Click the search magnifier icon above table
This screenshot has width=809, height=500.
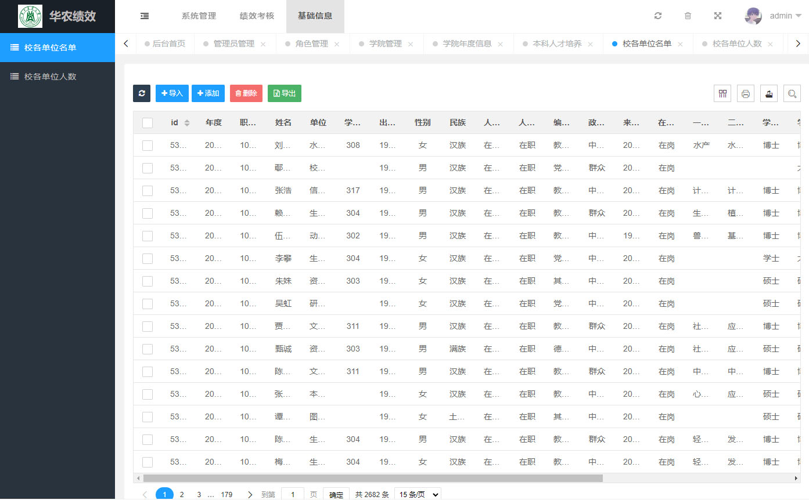point(792,93)
